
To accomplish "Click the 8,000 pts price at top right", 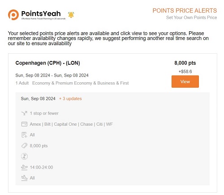I will click(185, 63).
